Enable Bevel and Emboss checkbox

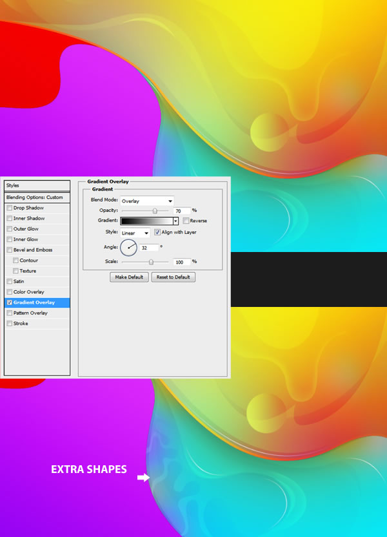point(10,250)
